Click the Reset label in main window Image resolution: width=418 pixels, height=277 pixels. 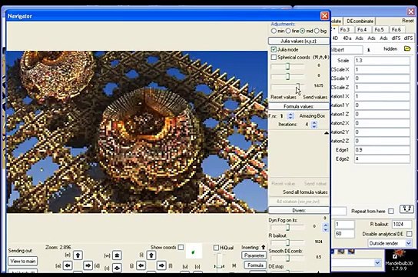point(408,21)
